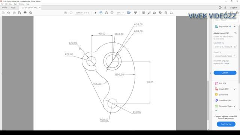Open the fit page options
The height and width of the screenshot is (135, 240).
(x=129, y=13)
